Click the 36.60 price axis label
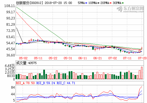147x103 pixels. click(x=10, y=55)
